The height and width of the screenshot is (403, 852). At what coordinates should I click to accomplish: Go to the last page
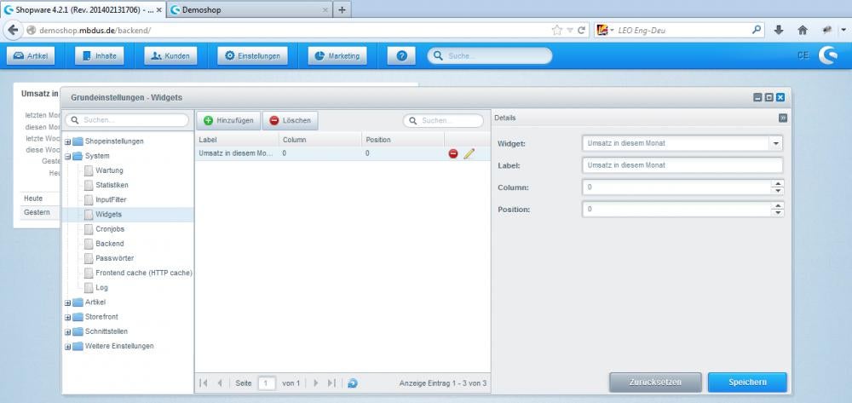point(331,383)
